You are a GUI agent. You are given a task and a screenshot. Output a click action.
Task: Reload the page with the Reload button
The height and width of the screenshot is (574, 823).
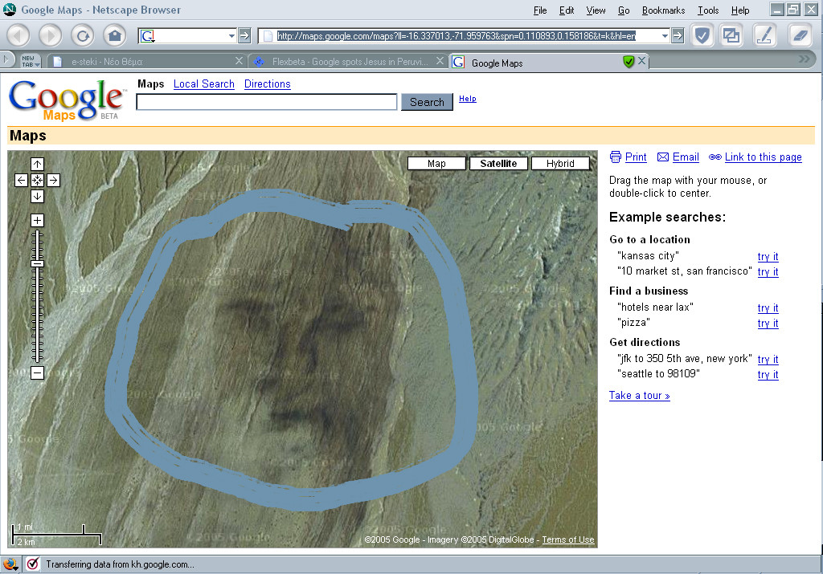tap(83, 35)
